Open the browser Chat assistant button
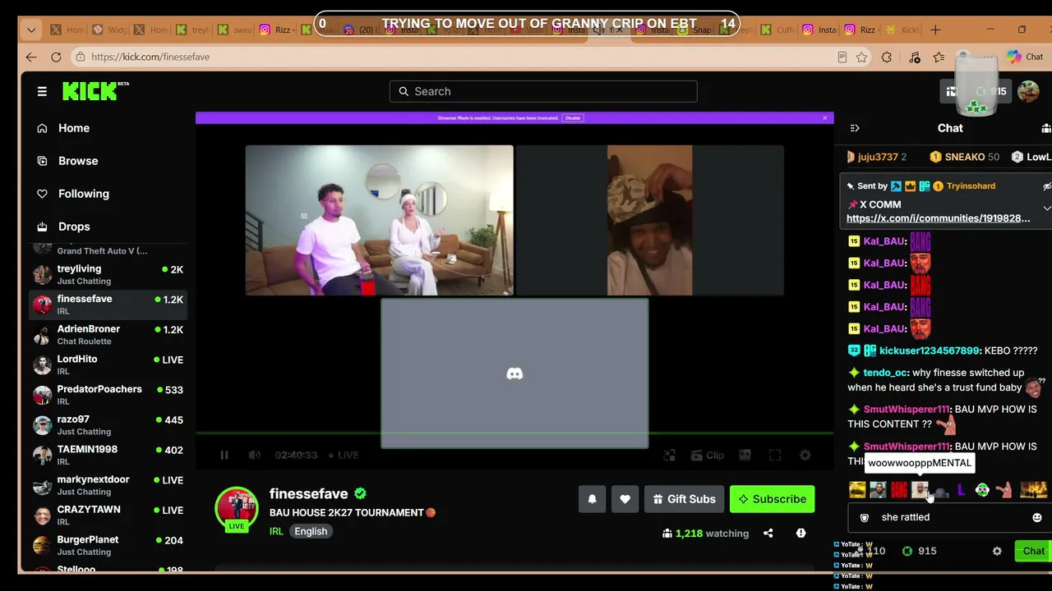This screenshot has height=591, width=1052. 1026,57
